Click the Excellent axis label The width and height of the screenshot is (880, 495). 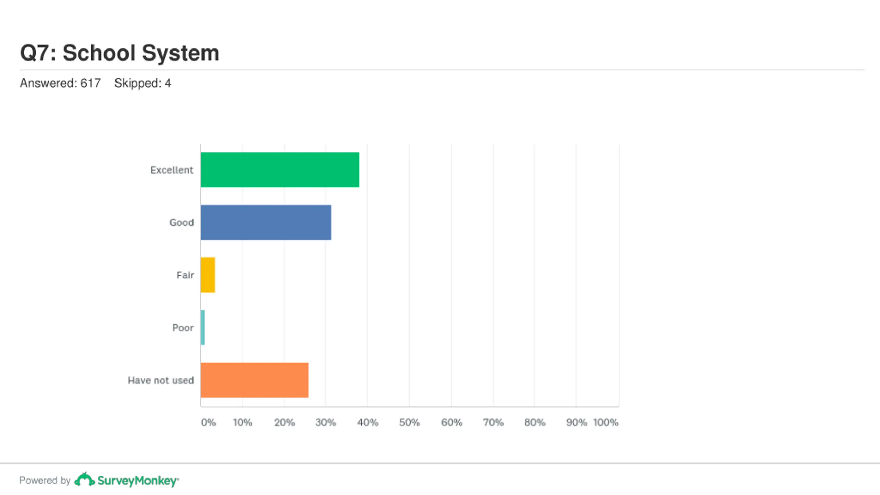172,170
